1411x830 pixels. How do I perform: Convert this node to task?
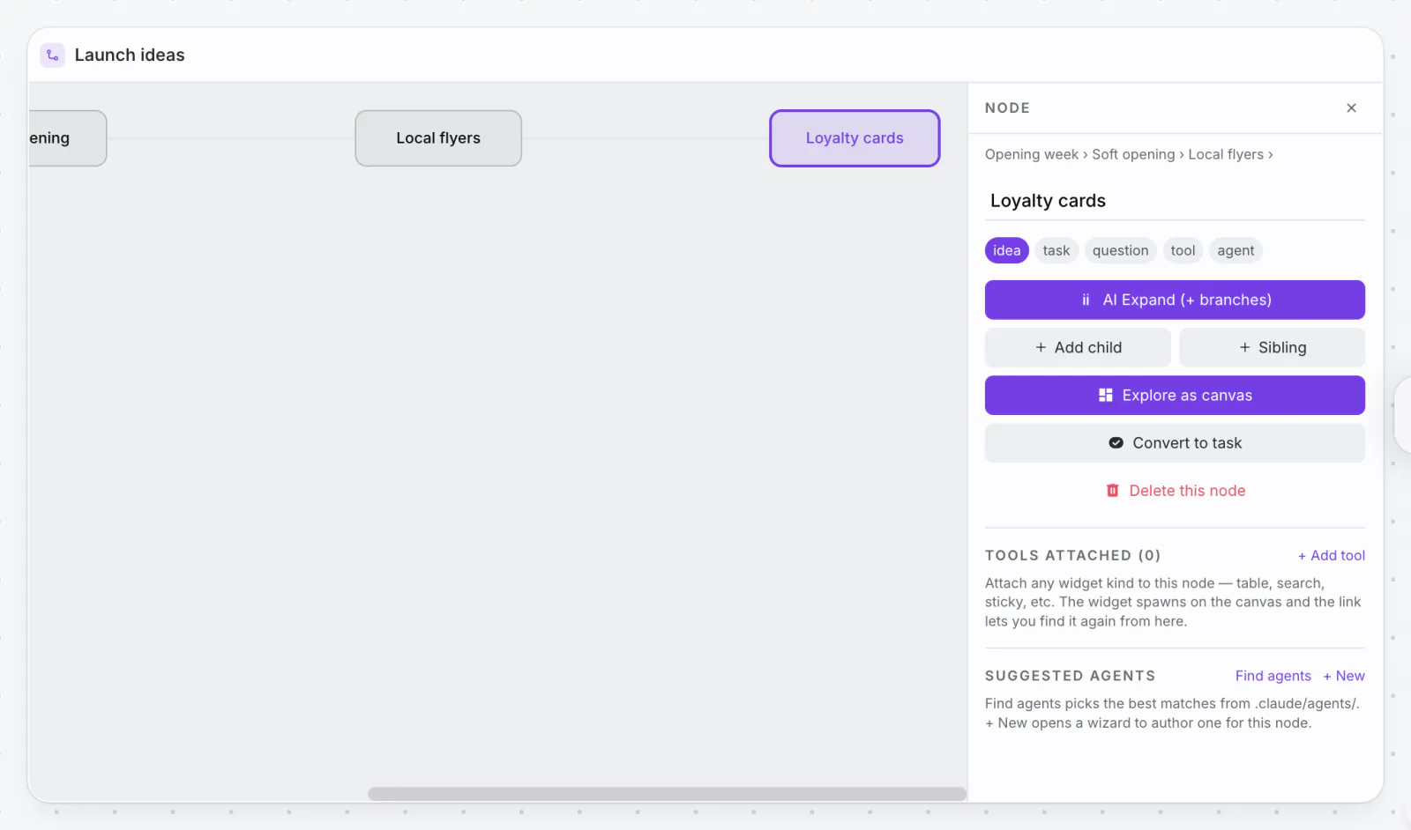coord(1175,442)
